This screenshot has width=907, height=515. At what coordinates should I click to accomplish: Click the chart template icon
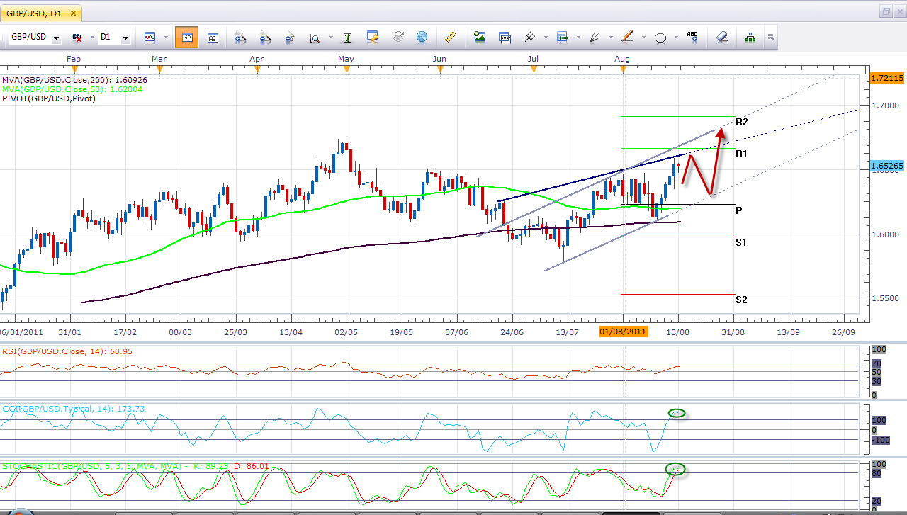(x=505, y=38)
